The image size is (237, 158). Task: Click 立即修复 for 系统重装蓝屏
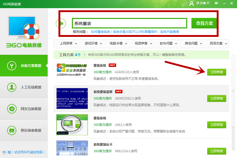pyautogui.click(x=217, y=98)
